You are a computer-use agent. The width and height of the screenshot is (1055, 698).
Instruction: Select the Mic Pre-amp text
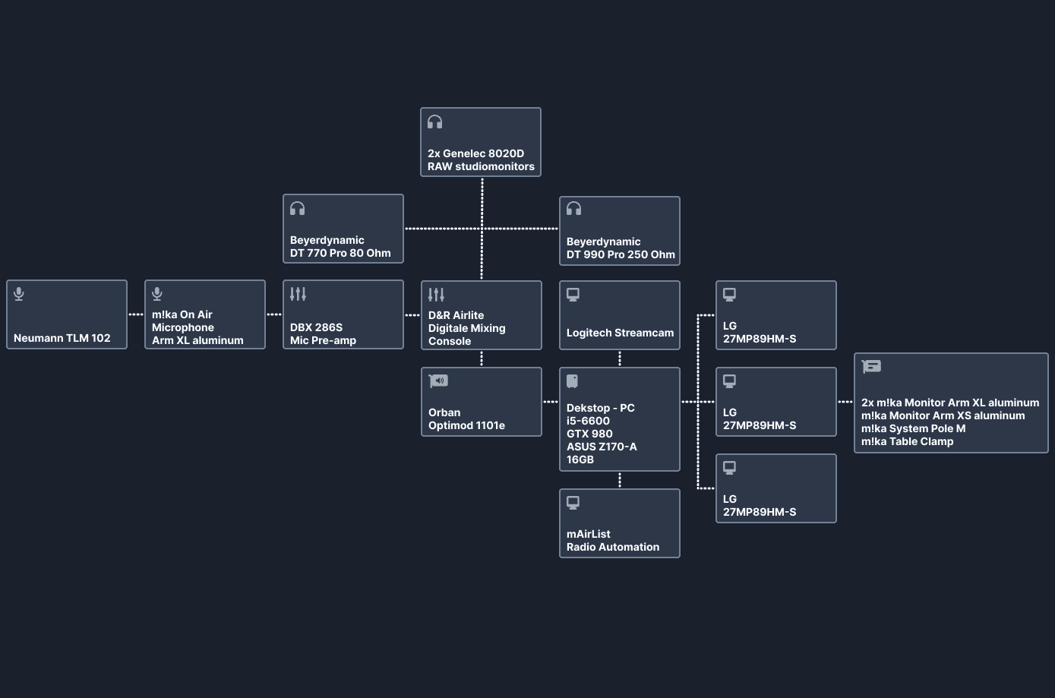point(323,340)
